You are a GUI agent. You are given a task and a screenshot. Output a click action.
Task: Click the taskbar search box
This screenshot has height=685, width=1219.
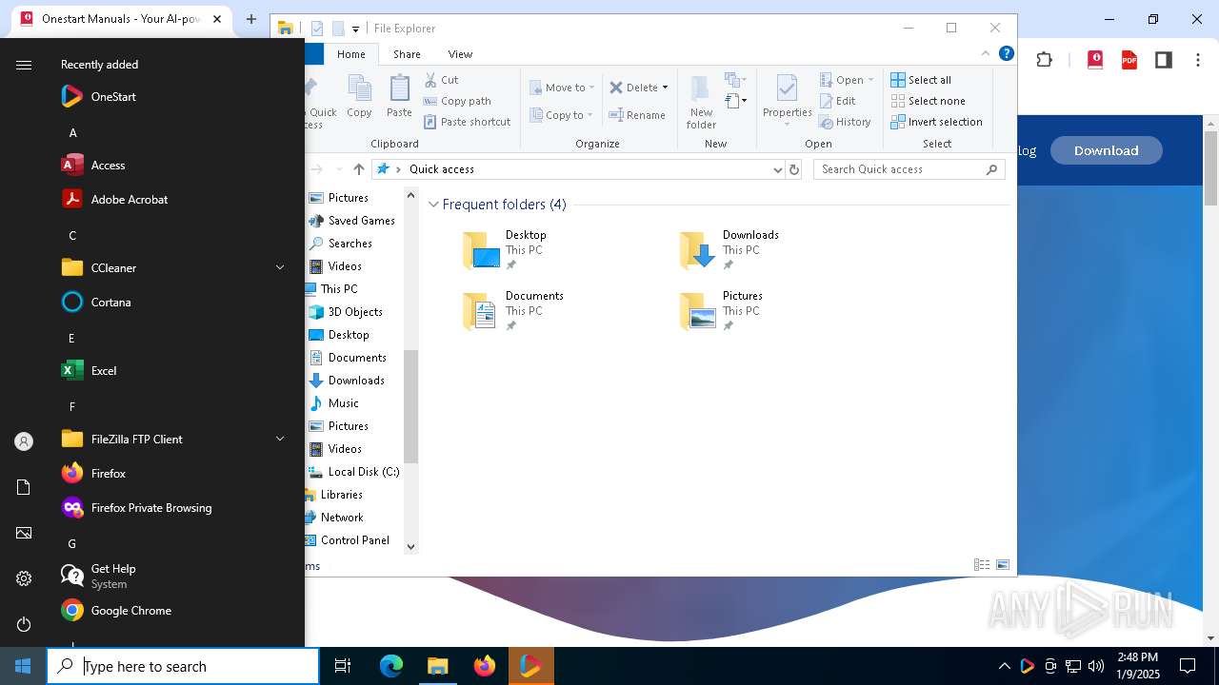coord(183,666)
